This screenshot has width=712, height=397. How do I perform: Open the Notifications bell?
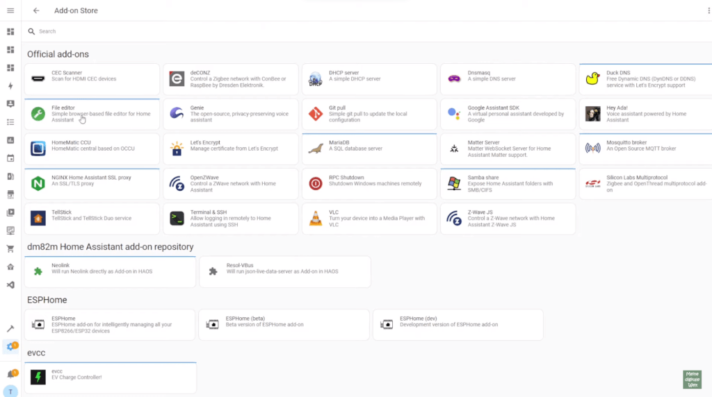coord(10,374)
